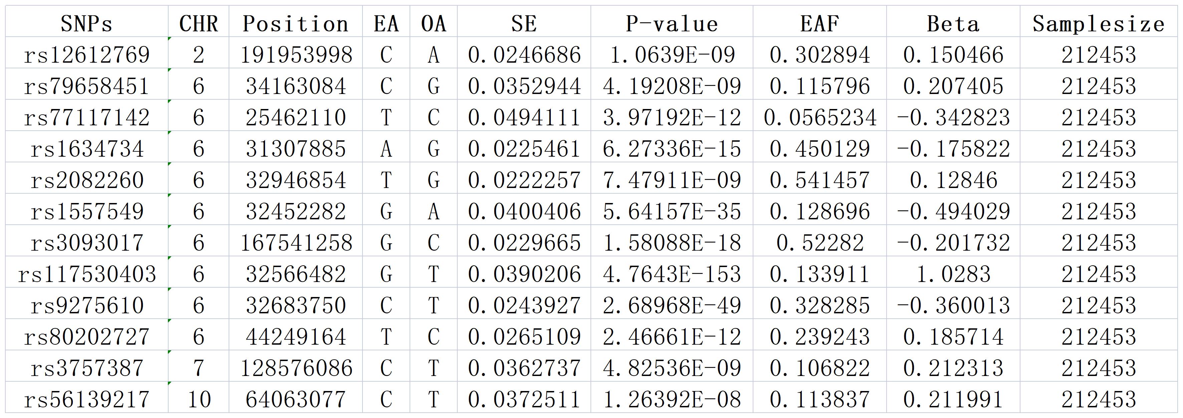Click the rs3093017 SNP cell
This screenshot has height=418, width=1183.
pyautogui.click(x=87, y=242)
